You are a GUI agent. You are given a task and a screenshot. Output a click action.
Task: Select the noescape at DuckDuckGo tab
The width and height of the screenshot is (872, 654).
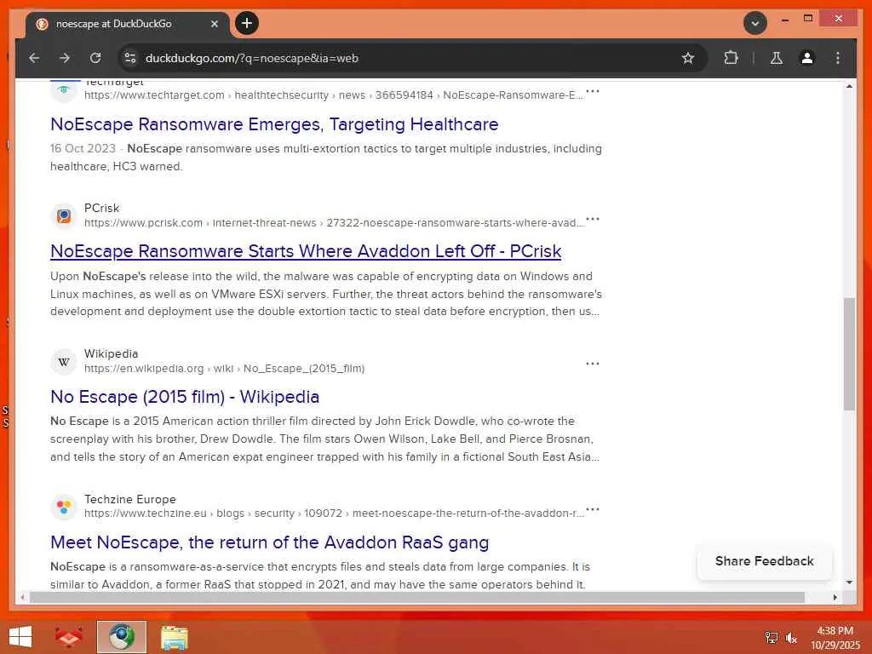click(x=127, y=24)
